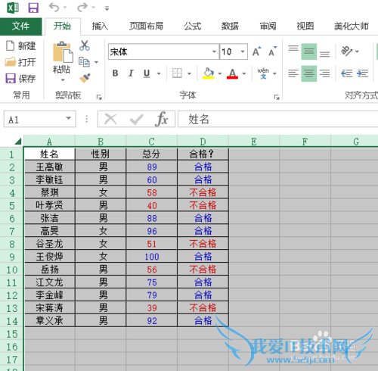Viewport: 378px width, 371px height.
Task: Switch to the 开始 tab
Action: click(x=63, y=26)
